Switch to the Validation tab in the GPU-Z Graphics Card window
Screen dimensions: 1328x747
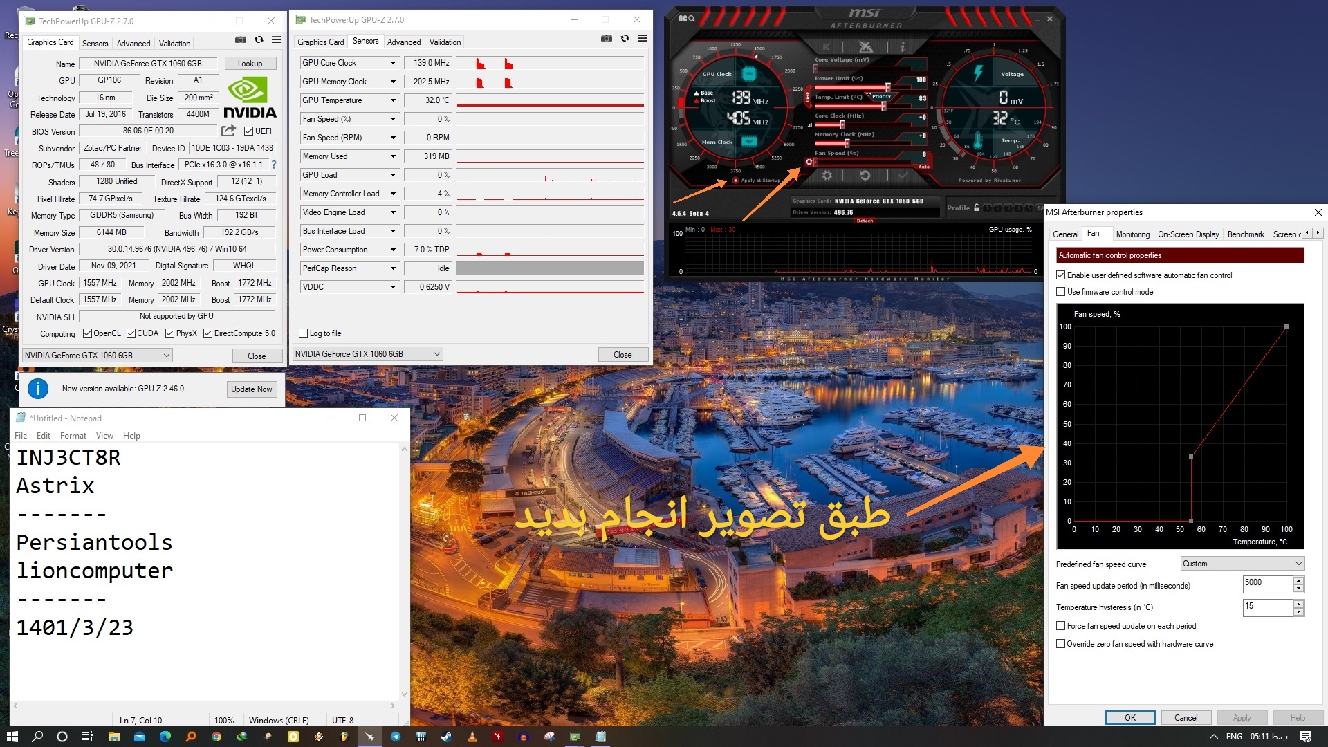point(174,43)
